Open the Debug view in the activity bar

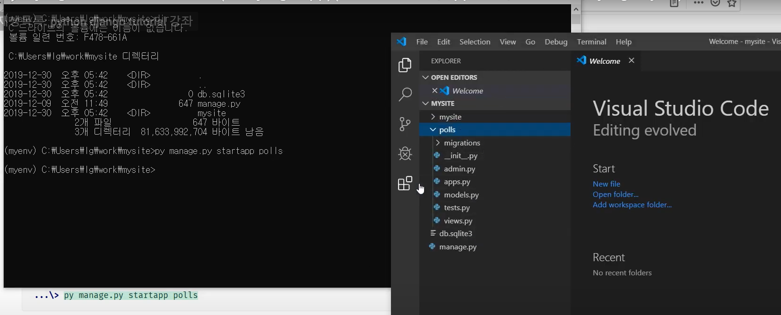[405, 153]
